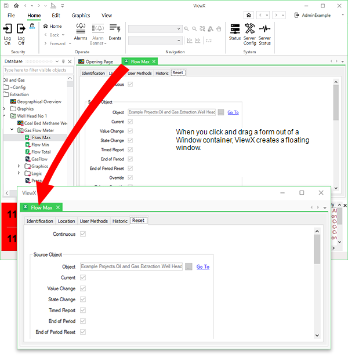Image resolution: width=348 pixels, height=358 pixels.
Task: Open the Historic tab in floating window
Action: click(x=120, y=221)
